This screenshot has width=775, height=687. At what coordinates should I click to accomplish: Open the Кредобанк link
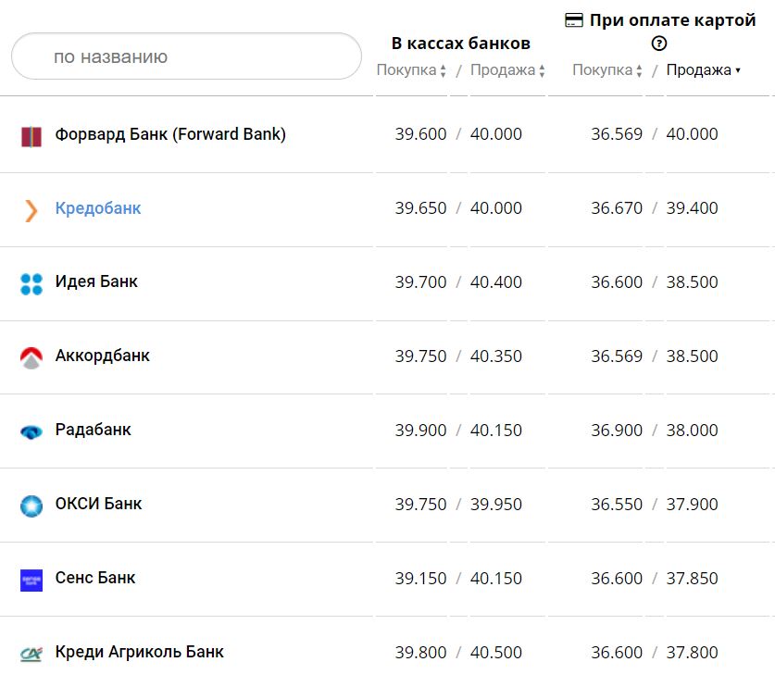98,208
